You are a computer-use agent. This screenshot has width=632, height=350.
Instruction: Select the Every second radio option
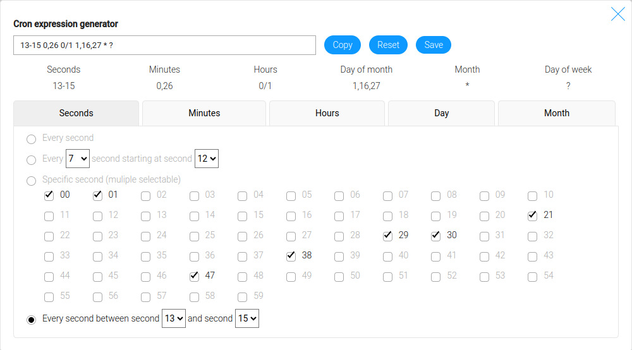click(31, 139)
